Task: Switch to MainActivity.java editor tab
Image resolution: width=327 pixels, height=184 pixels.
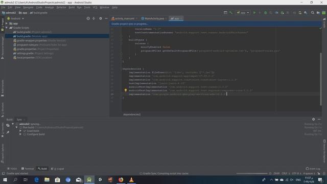Action: pos(154,18)
